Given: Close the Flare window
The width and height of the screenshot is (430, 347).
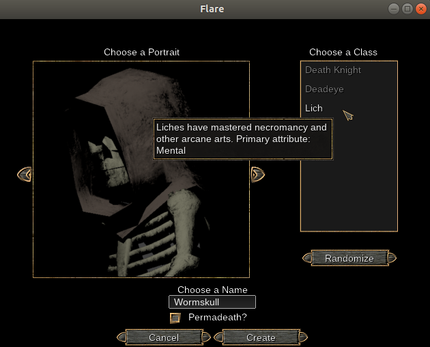Looking at the screenshot, I should [x=420, y=9].
